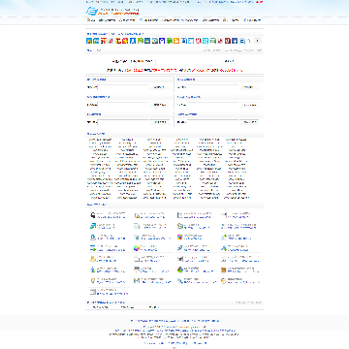This screenshot has height=349, width=349.
Task: Open the green, red and blue pie chart tool icon
Action: [179, 270]
